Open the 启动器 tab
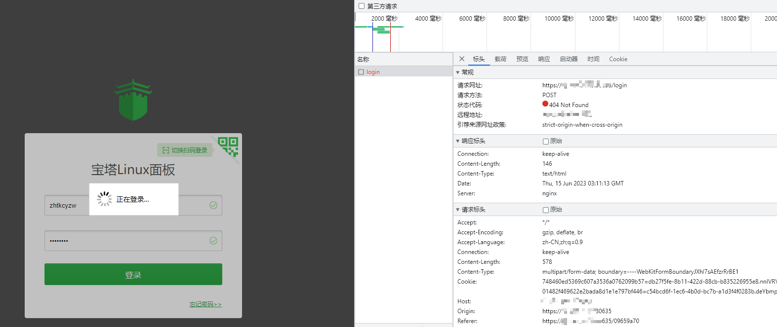Viewport: 777px width, 327px height. (x=569, y=59)
